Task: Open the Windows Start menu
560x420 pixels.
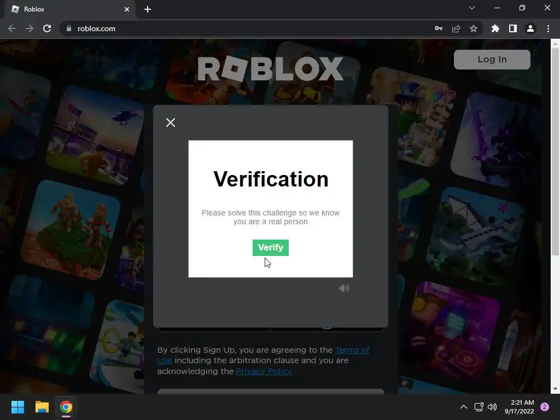Action: click(x=17, y=407)
